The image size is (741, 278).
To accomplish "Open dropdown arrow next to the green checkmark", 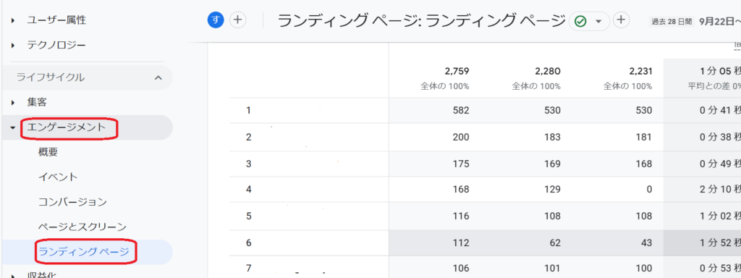I will [x=598, y=21].
